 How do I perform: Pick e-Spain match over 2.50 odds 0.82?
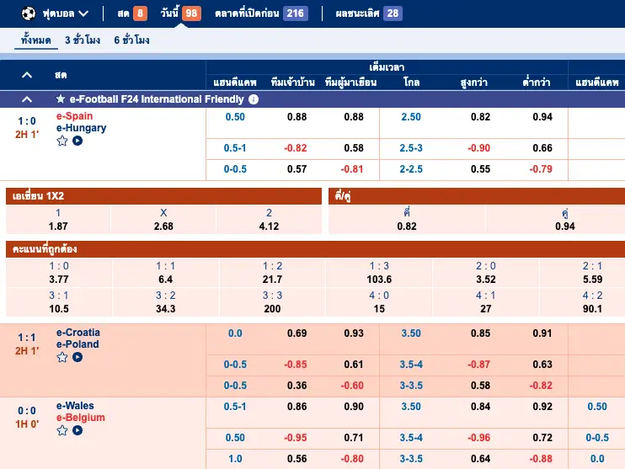(x=480, y=117)
